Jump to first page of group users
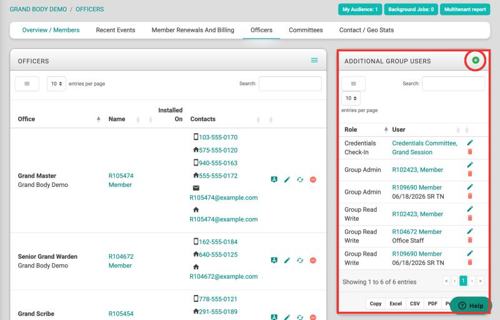500x320 pixels. 446,281
